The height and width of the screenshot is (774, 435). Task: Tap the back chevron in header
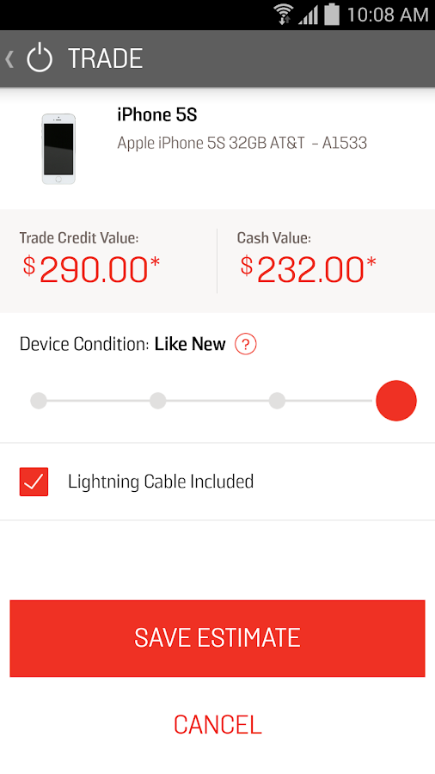[x=9, y=58]
